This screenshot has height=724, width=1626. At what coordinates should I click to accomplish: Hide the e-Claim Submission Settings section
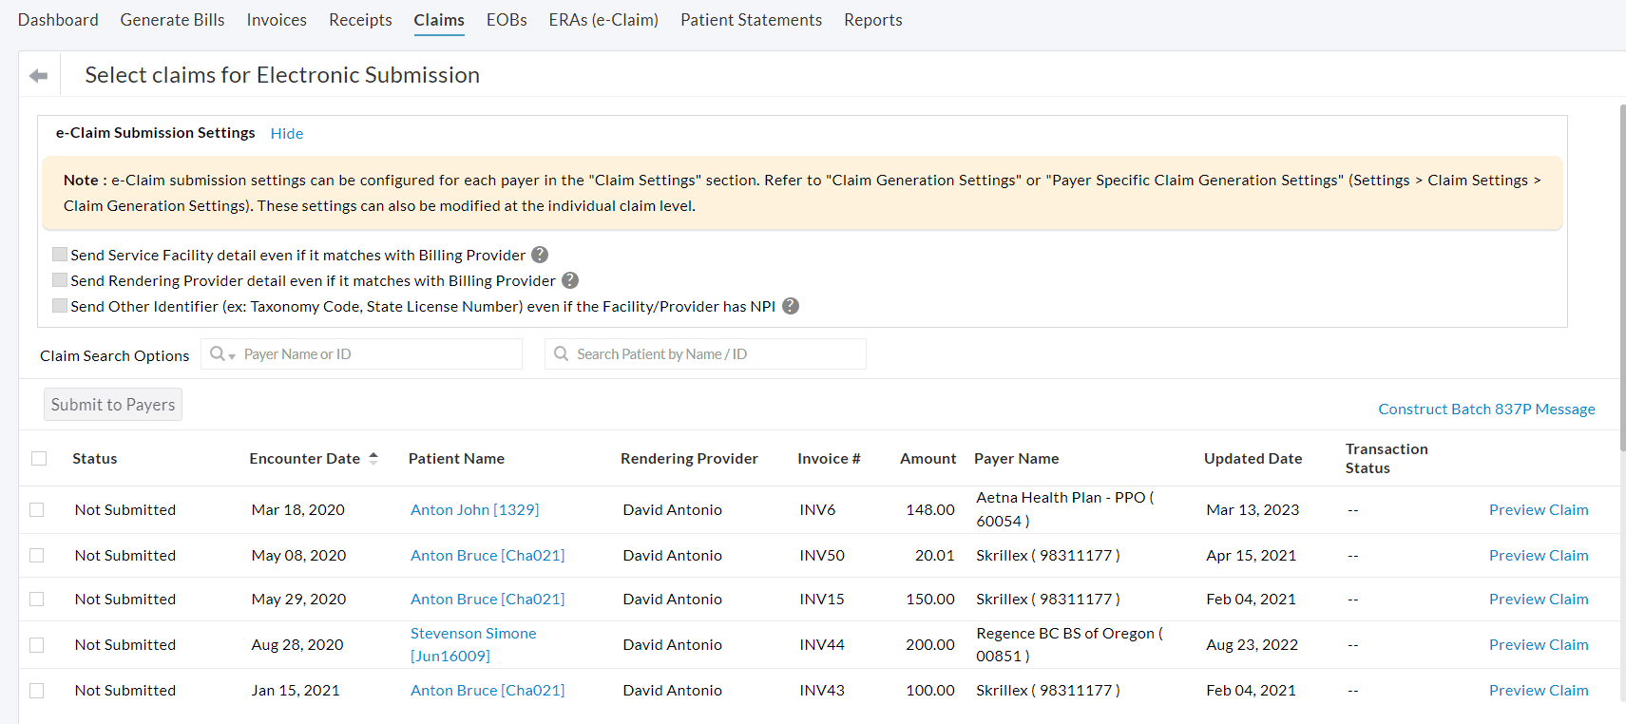(x=286, y=133)
